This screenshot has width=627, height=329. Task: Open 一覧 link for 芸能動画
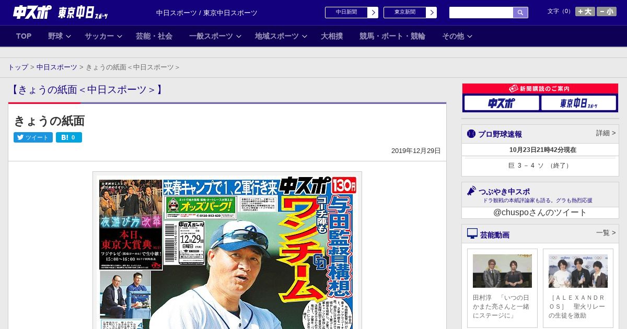pos(606,233)
